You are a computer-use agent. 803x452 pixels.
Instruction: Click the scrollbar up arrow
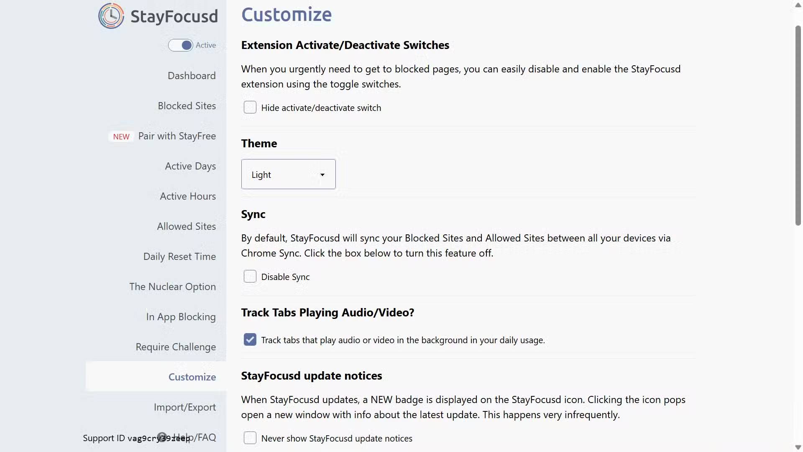[798, 5]
